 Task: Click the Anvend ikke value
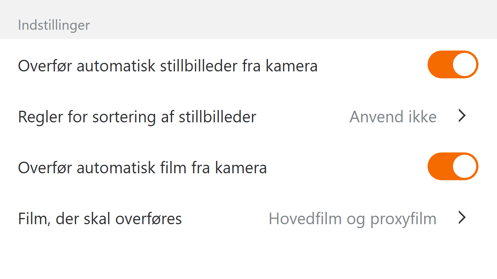pyautogui.click(x=393, y=117)
